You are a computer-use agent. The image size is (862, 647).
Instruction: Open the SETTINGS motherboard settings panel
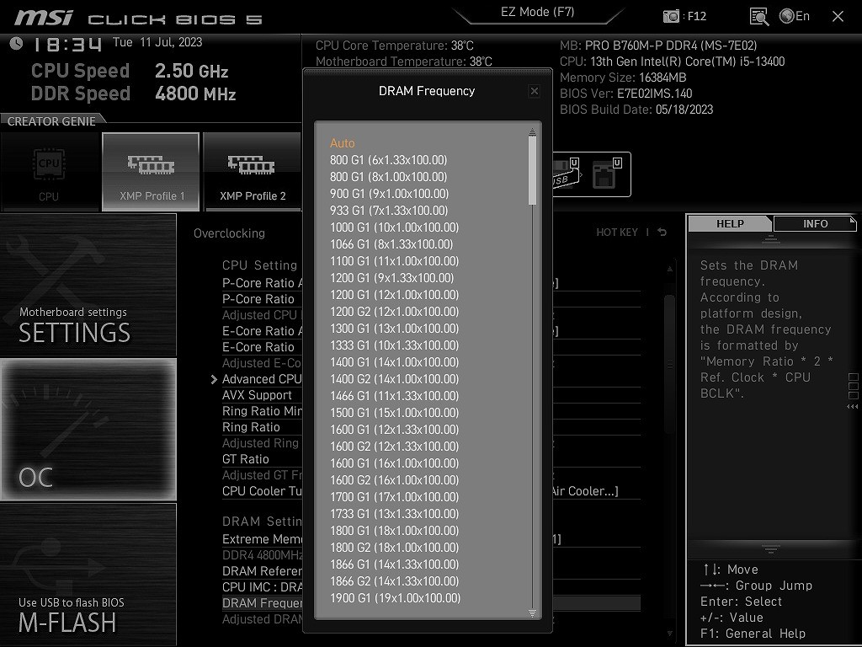[x=88, y=285]
